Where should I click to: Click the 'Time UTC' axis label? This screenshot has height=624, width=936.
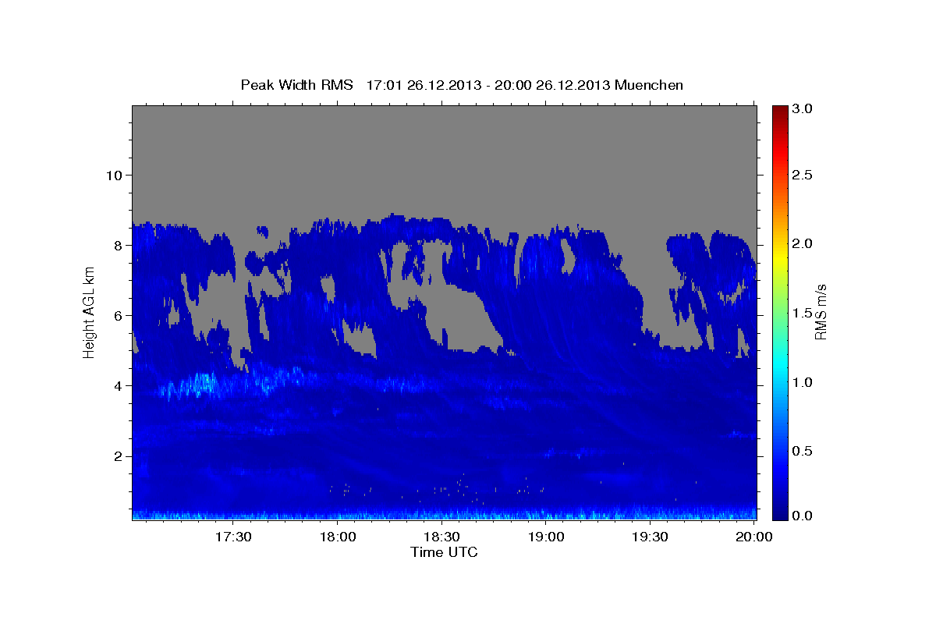444,552
